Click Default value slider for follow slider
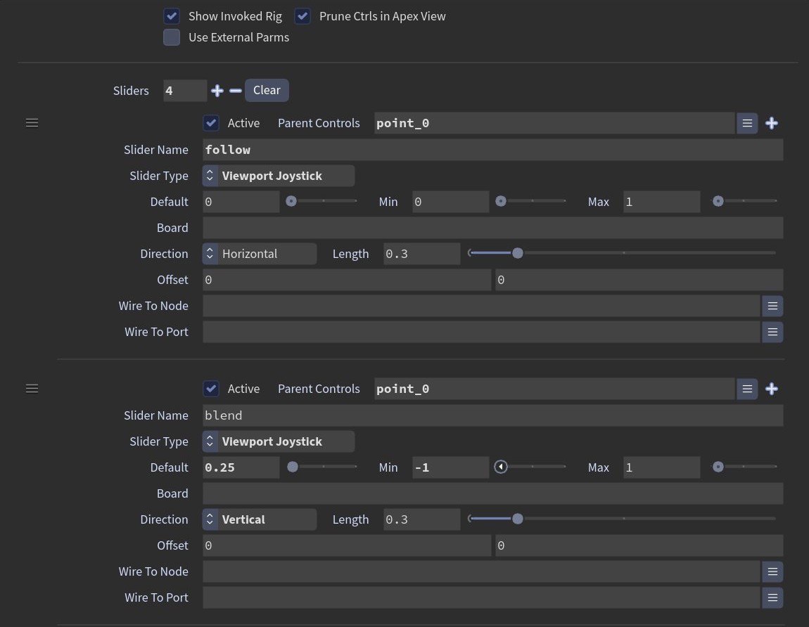Image resolution: width=809 pixels, height=627 pixels. point(321,201)
